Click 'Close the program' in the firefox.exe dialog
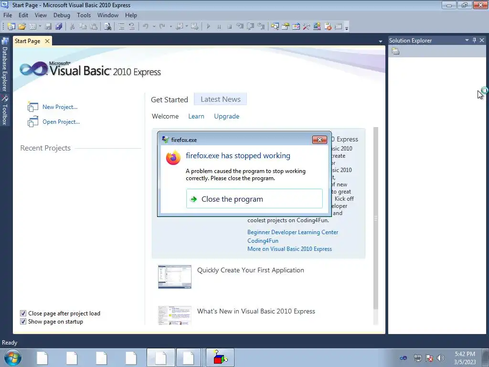Image resolution: width=489 pixels, height=367 pixels. (254, 199)
